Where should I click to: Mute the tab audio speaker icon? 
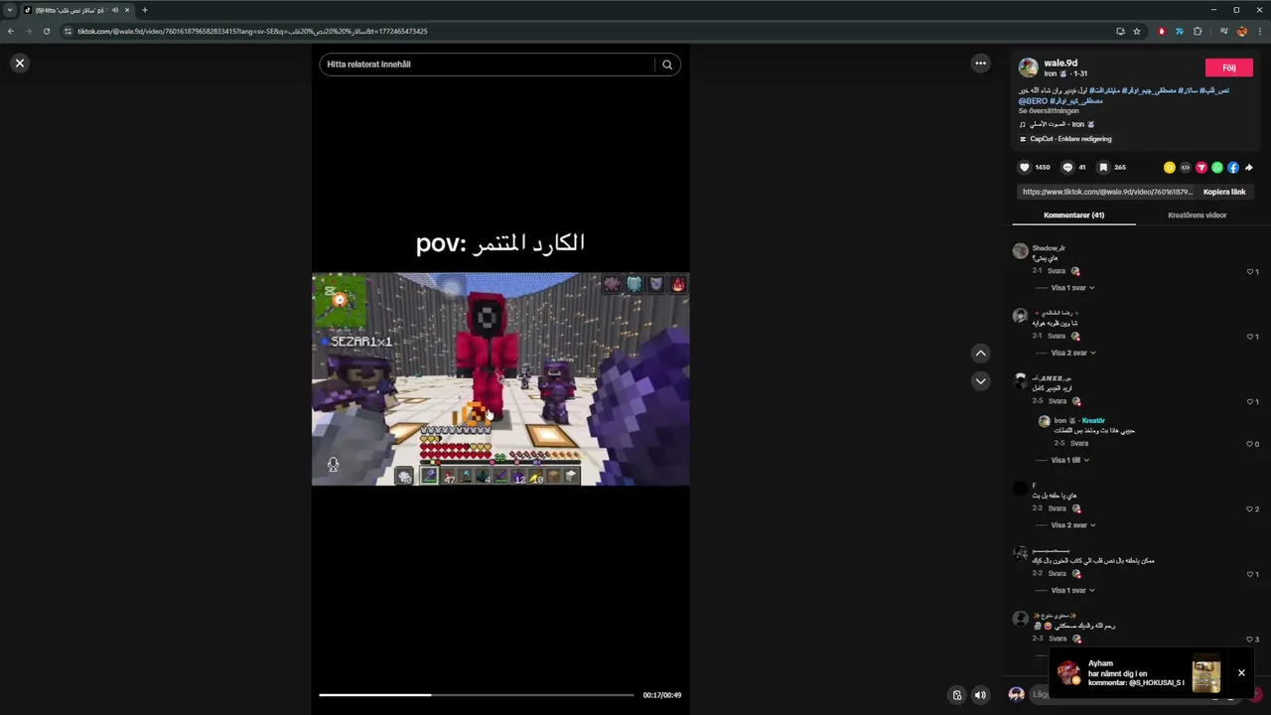(115, 10)
